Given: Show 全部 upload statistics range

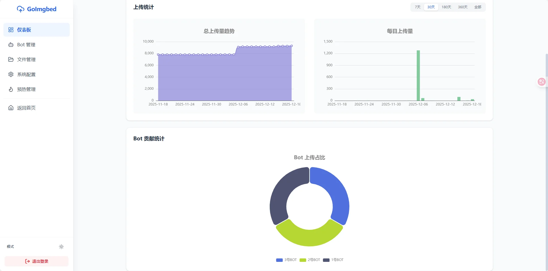Looking at the screenshot, I should [478, 7].
